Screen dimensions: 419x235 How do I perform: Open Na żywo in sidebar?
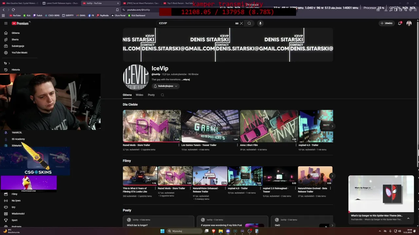(16, 201)
